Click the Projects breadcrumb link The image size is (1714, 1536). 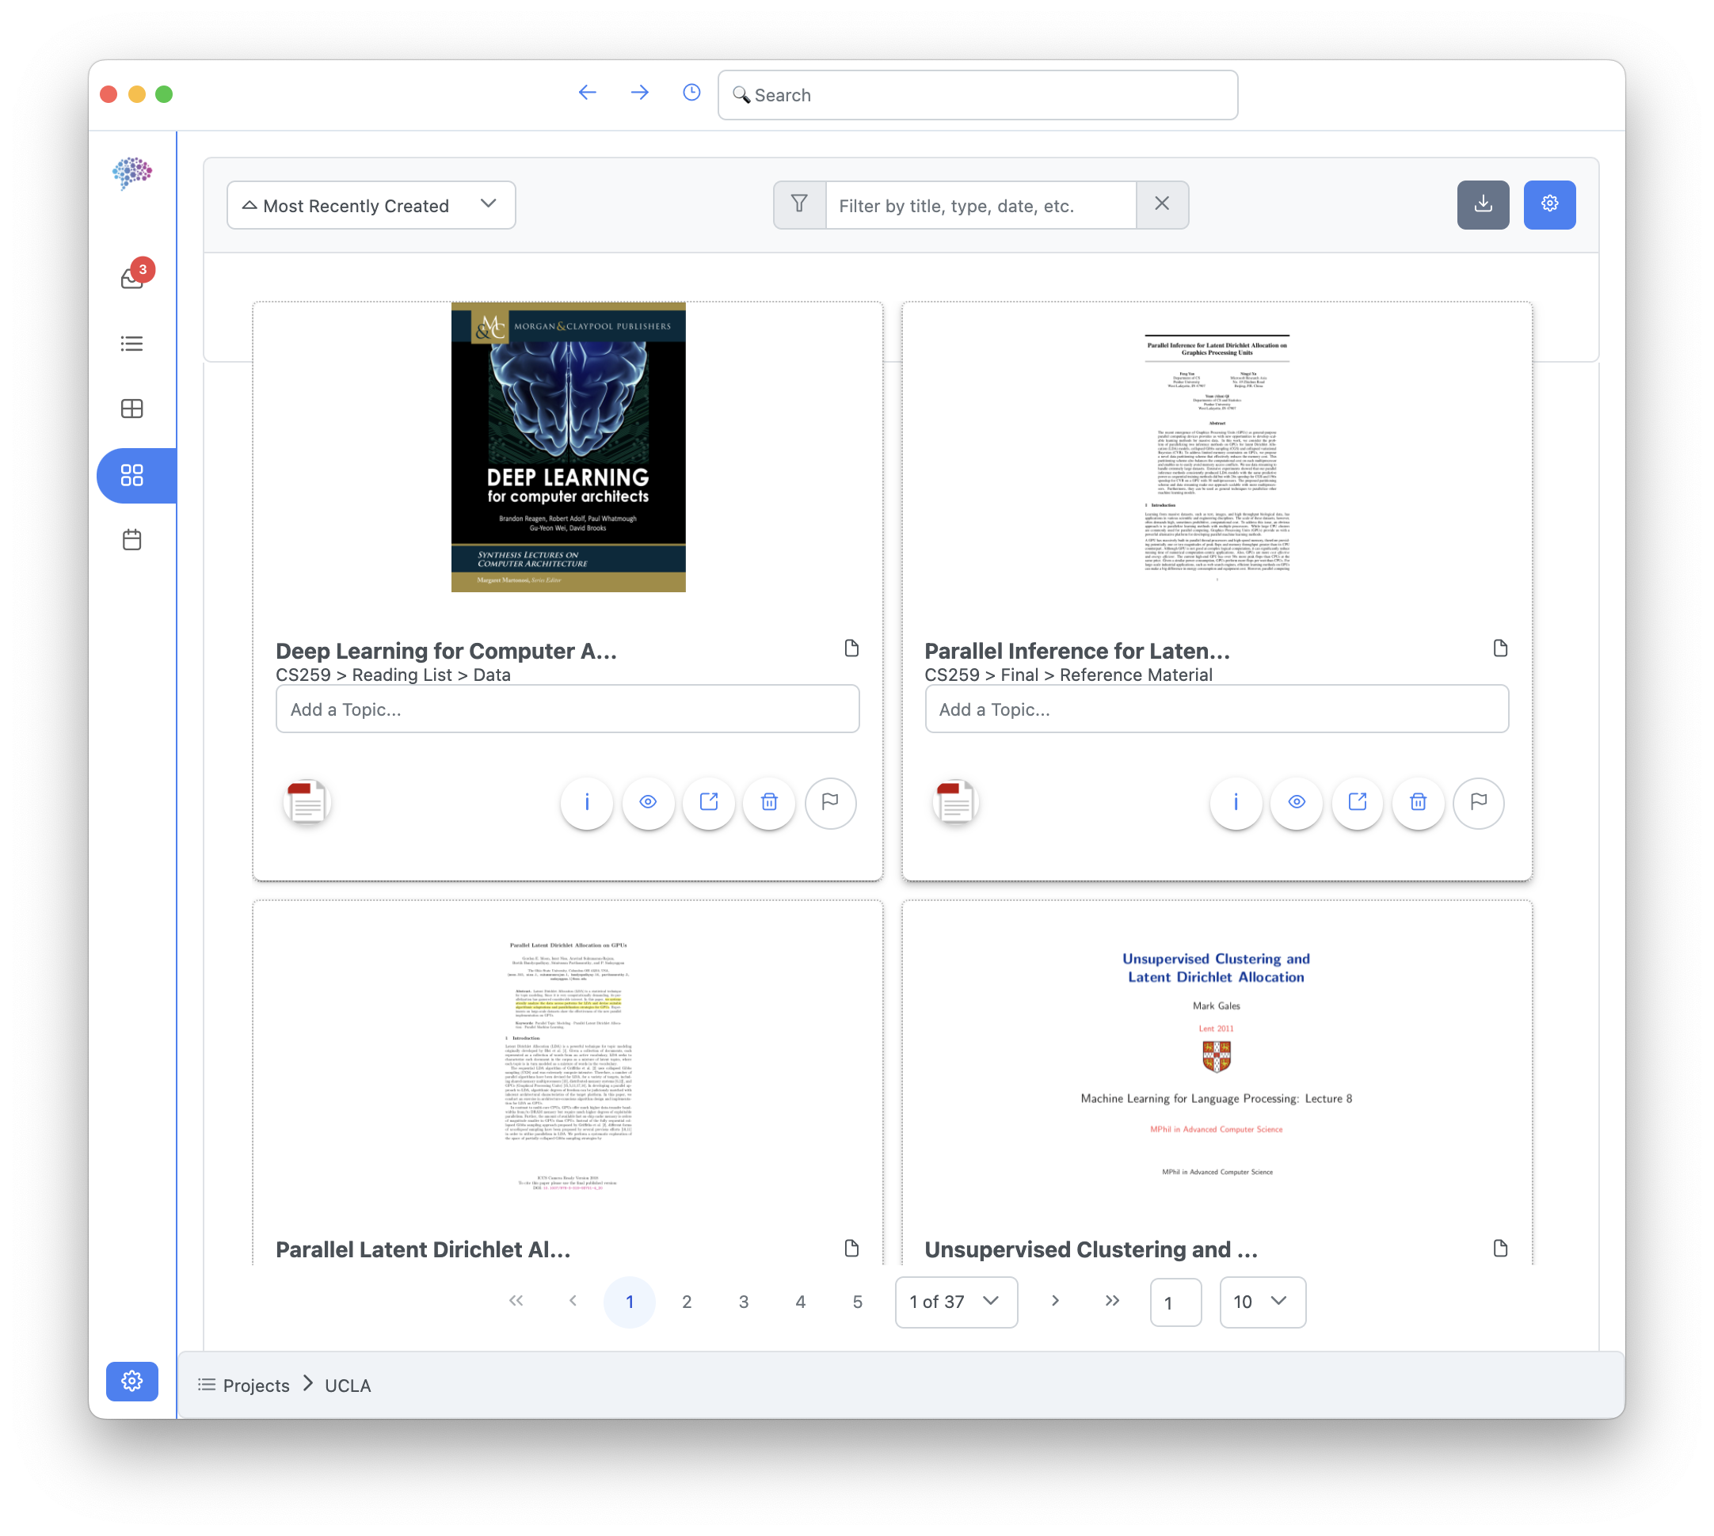256,1385
